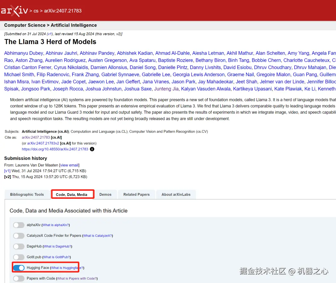Click What is Papers with Code? link
Image resolution: width=336 pixels, height=283 pixels.
click(x=77, y=279)
